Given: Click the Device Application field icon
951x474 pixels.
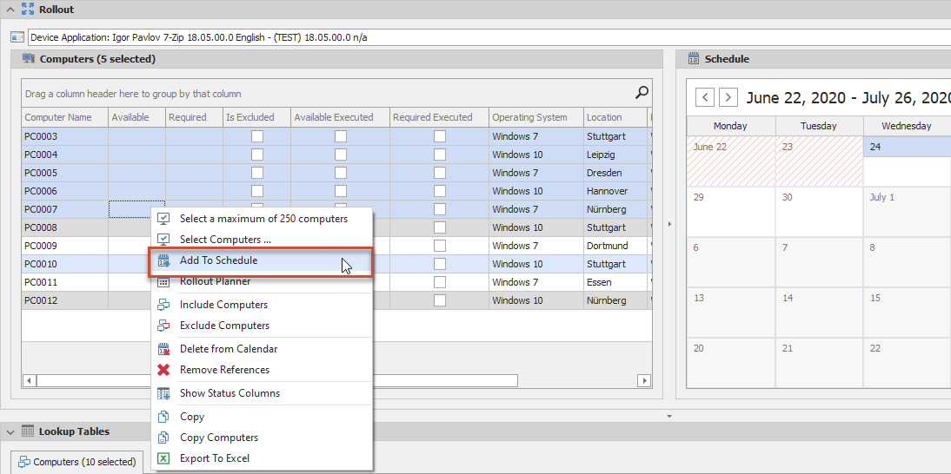Looking at the screenshot, I should 17,37.
